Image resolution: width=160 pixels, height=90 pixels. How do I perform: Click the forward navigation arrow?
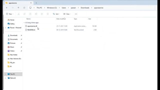13,8
